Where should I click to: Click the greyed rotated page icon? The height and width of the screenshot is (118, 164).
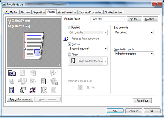[54, 73]
